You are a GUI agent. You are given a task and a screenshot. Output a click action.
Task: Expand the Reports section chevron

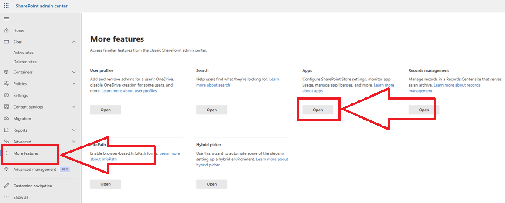pos(74,130)
